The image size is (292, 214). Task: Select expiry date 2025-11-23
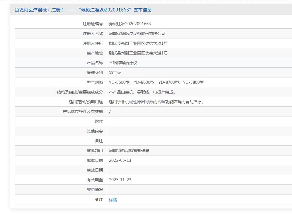120,180
